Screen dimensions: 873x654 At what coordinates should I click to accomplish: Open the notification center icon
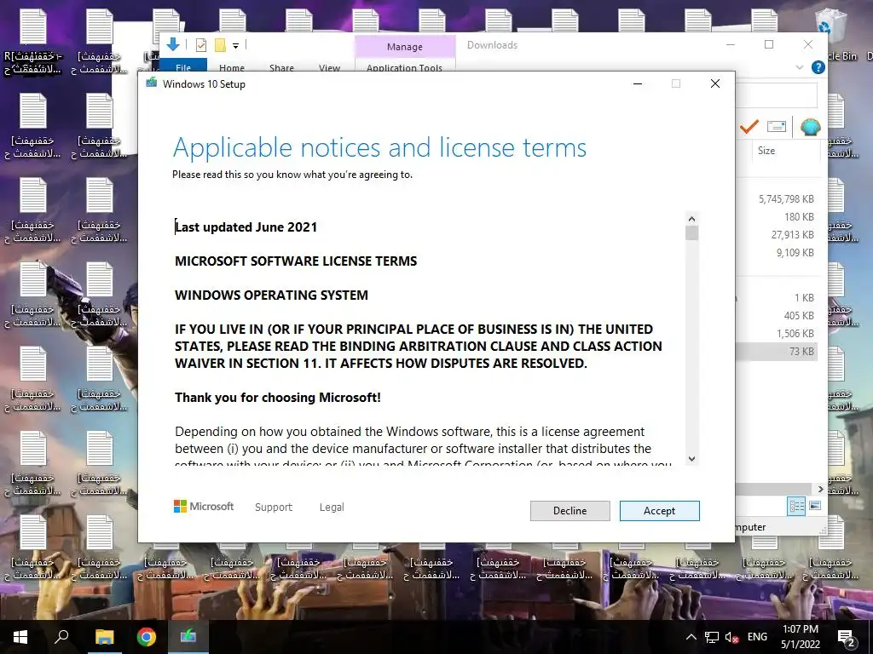(x=847, y=637)
